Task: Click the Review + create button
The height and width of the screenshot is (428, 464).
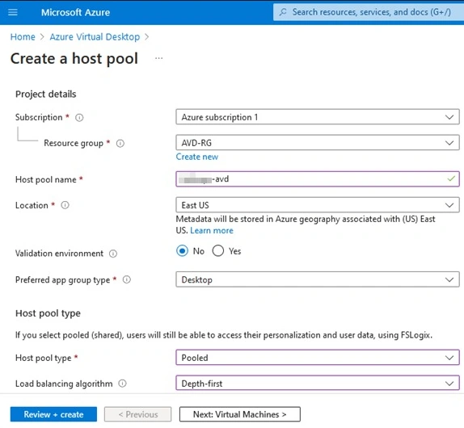Action: click(53, 414)
